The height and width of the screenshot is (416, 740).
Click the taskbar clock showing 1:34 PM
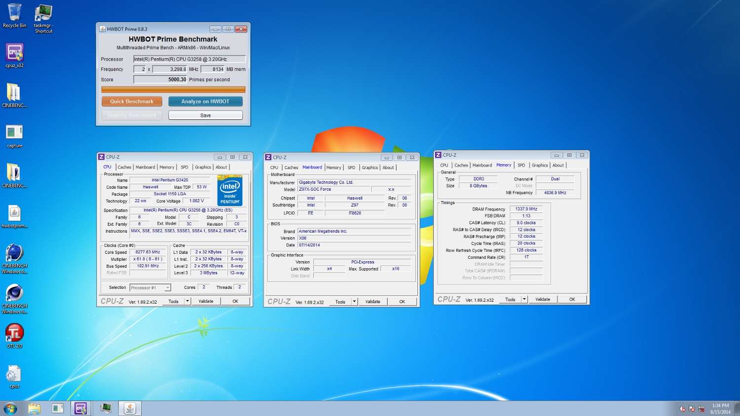point(720,408)
